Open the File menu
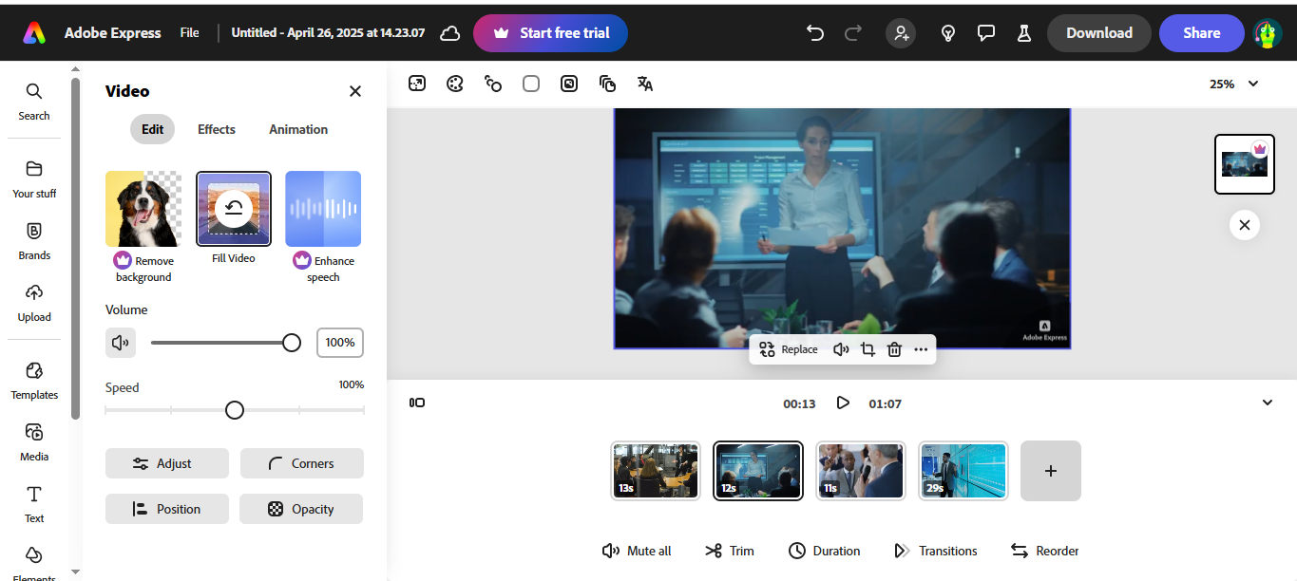Viewport: 1297px width, 581px height. (x=189, y=31)
